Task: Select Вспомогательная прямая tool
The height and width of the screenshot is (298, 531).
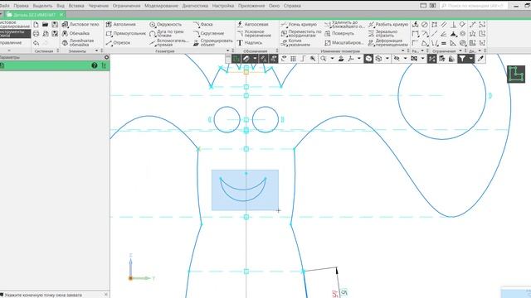Action: (169, 42)
